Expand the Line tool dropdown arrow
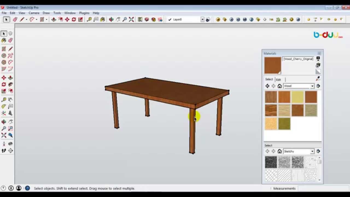 point(26,19)
